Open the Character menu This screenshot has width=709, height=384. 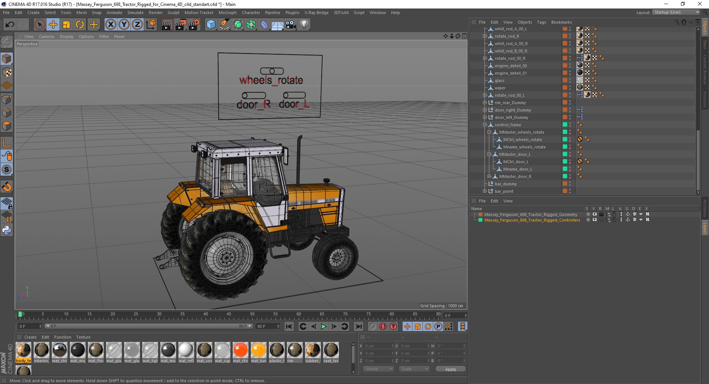pos(251,13)
